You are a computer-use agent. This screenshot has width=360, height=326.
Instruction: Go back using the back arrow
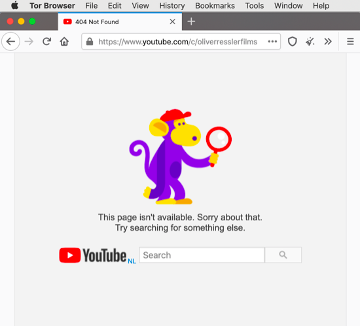click(10, 42)
